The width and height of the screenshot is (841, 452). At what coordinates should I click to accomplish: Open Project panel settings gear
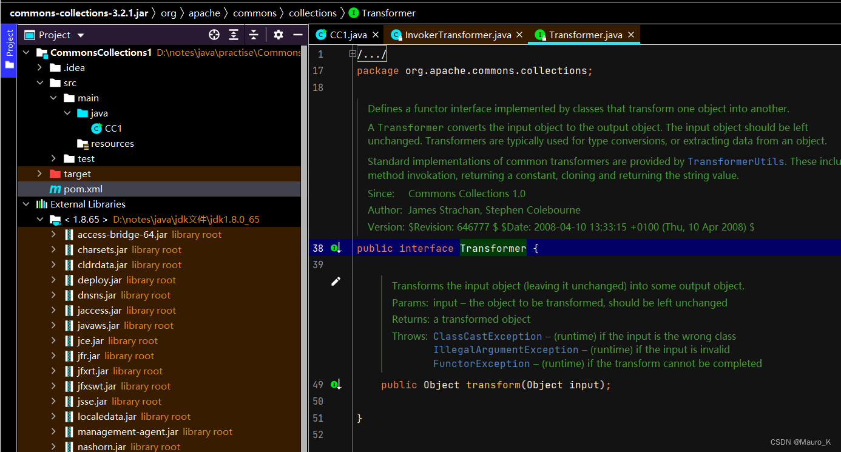click(x=279, y=35)
